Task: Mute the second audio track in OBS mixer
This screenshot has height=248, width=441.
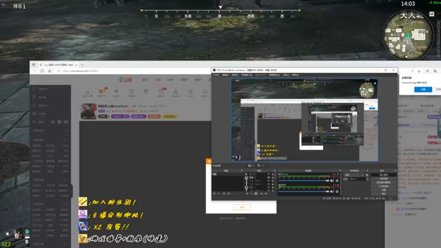Action: [332, 191]
